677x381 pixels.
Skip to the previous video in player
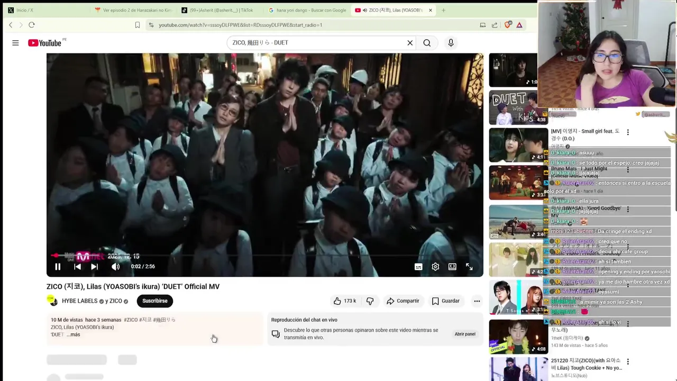[77, 267]
